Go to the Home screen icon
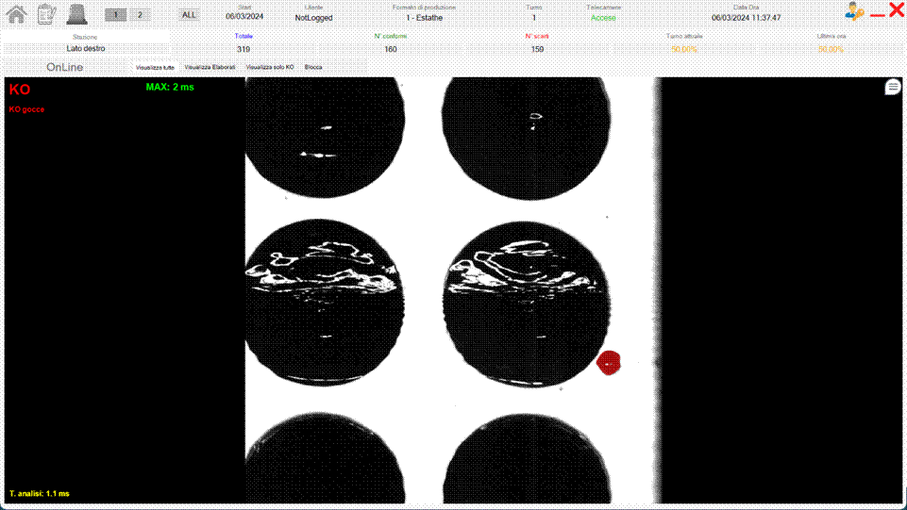This screenshot has width=907, height=510. click(x=16, y=14)
